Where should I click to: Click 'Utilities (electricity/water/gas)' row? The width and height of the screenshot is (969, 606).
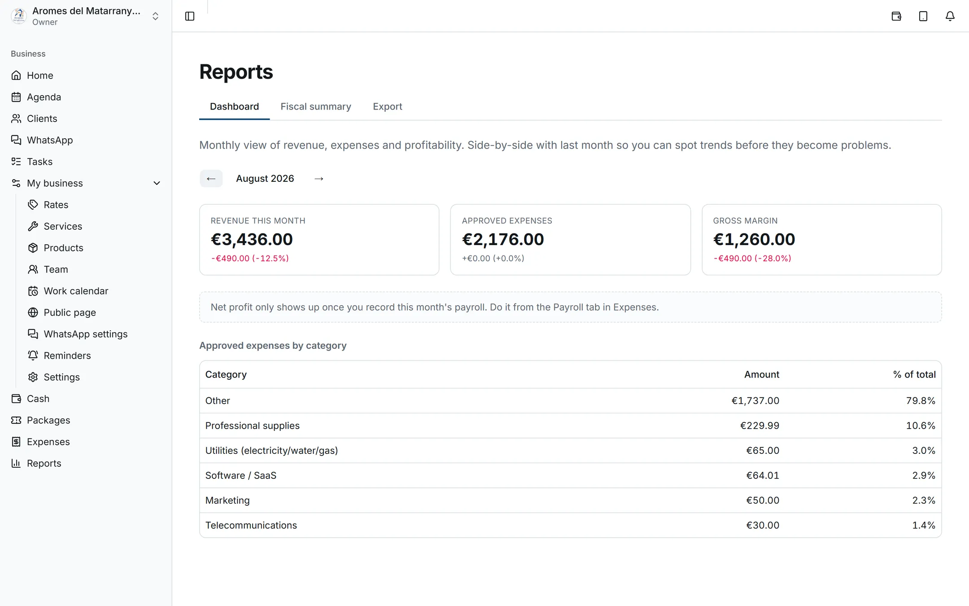pyautogui.click(x=570, y=450)
